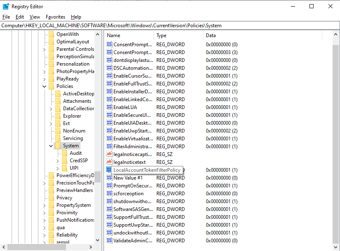The height and width of the screenshot is (251, 340).
Task: Select the Audit key in the tree
Action: pos(76,153)
